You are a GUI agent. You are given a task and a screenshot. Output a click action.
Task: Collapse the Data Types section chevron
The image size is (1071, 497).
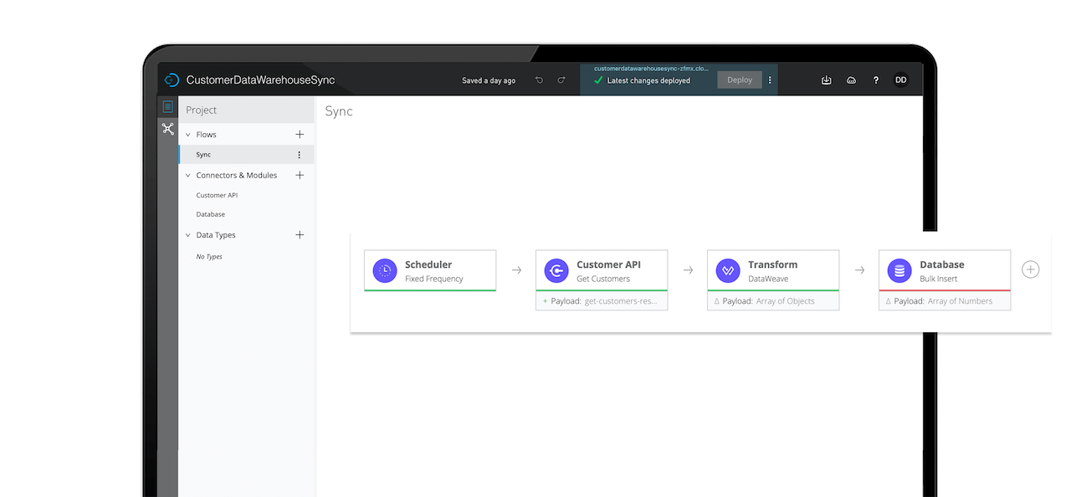(188, 236)
